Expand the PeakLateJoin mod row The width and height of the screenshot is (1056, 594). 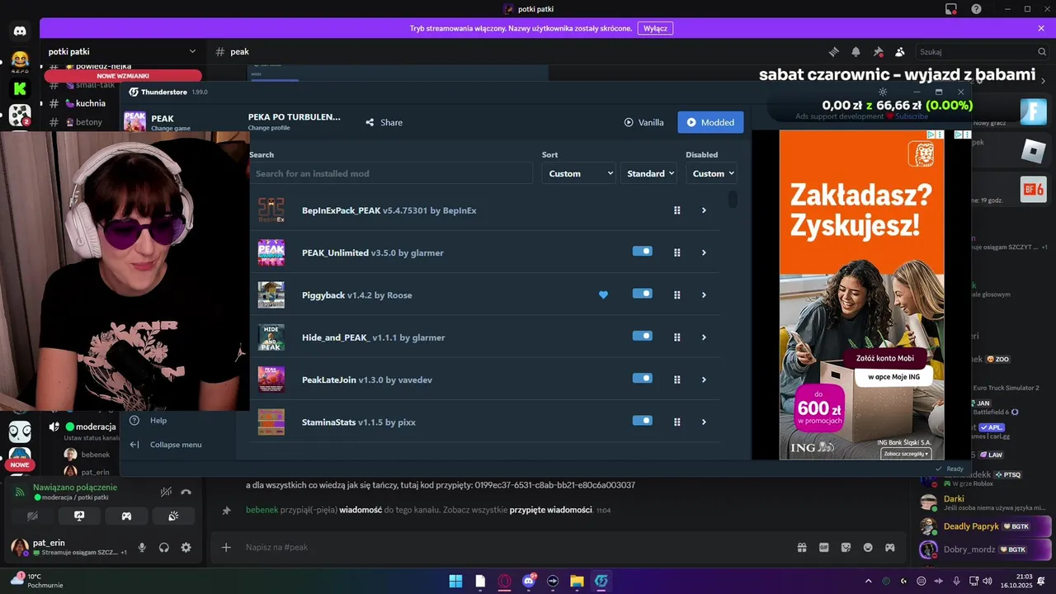[704, 379]
